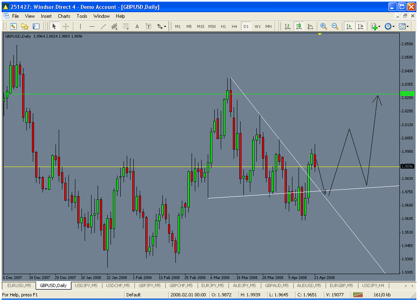Toggle the chart shift button
Viewport: 418px width, 300px height.
pyautogui.click(x=360, y=27)
